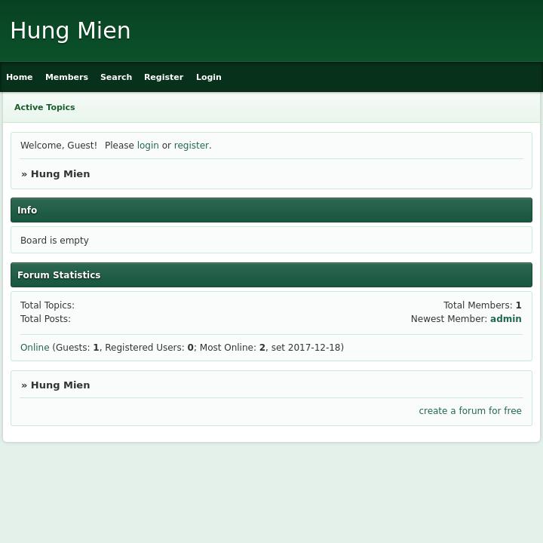
Task: Click the Total Topics label
Action: tap(48, 305)
